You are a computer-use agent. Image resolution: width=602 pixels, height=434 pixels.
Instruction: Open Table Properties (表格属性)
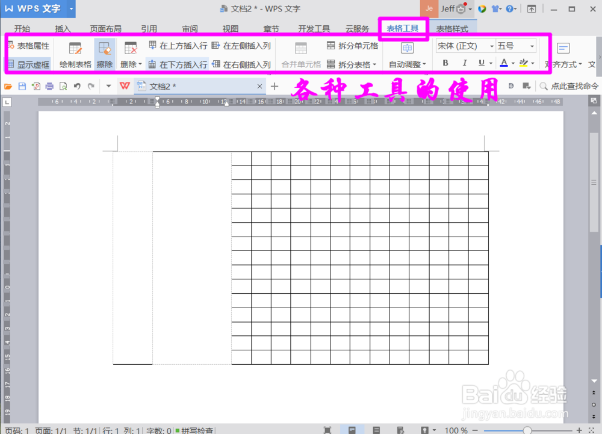[29, 46]
